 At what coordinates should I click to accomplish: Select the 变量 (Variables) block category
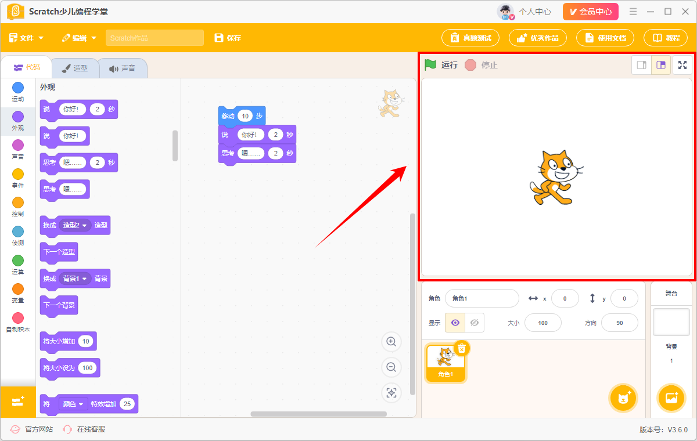18,294
